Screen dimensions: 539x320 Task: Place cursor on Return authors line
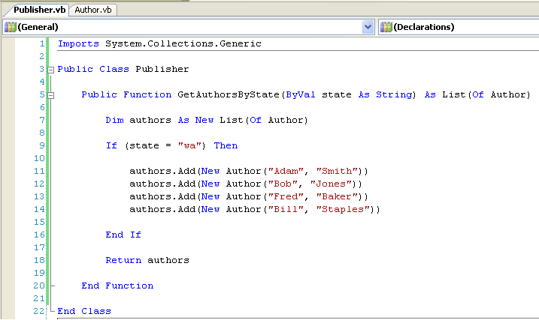point(147,260)
